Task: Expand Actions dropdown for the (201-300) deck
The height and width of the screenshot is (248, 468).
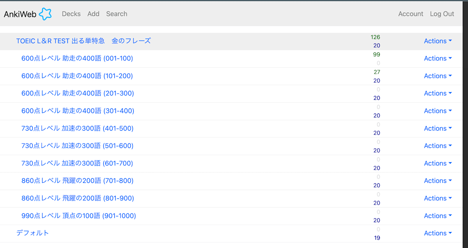Action: [438, 93]
